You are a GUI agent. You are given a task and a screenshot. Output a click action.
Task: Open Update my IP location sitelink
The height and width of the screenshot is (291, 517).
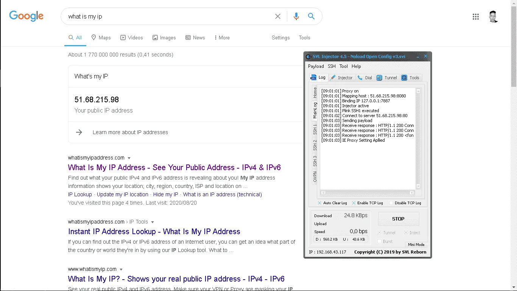tap(123, 194)
